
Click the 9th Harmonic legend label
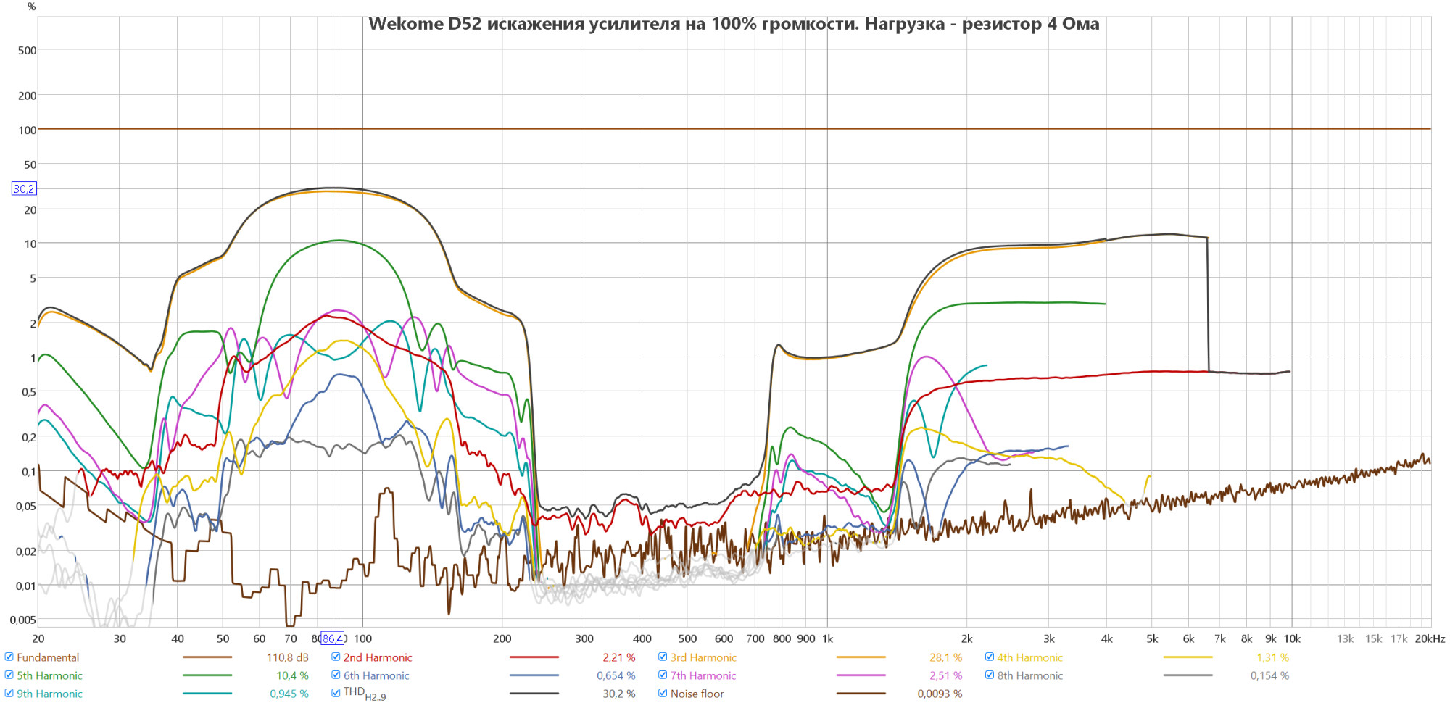(x=49, y=694)
